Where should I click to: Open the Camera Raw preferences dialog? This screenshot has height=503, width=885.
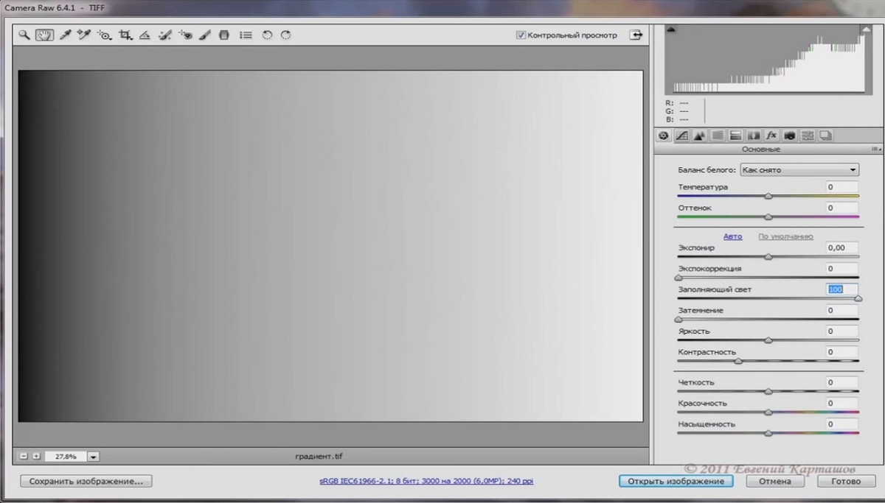[246, 35]
